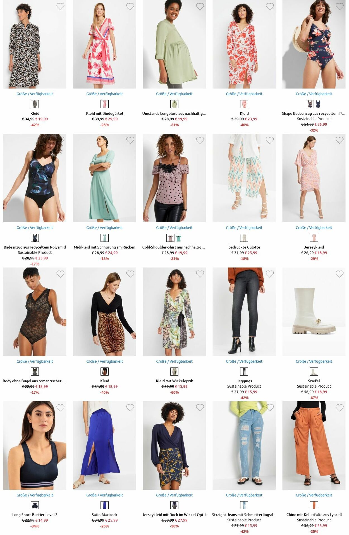The image size is (349, 535).
Task: Tap heart icon on white Stiefel boot
Action: coord(340,274)
